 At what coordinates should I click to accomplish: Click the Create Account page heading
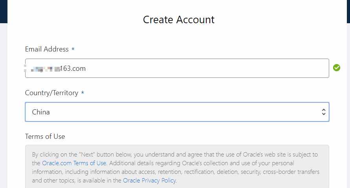(x=179, y=20)
